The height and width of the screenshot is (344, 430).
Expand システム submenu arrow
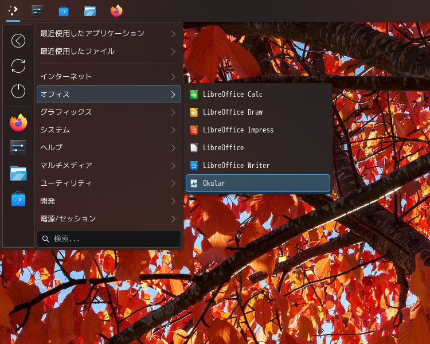173,130
